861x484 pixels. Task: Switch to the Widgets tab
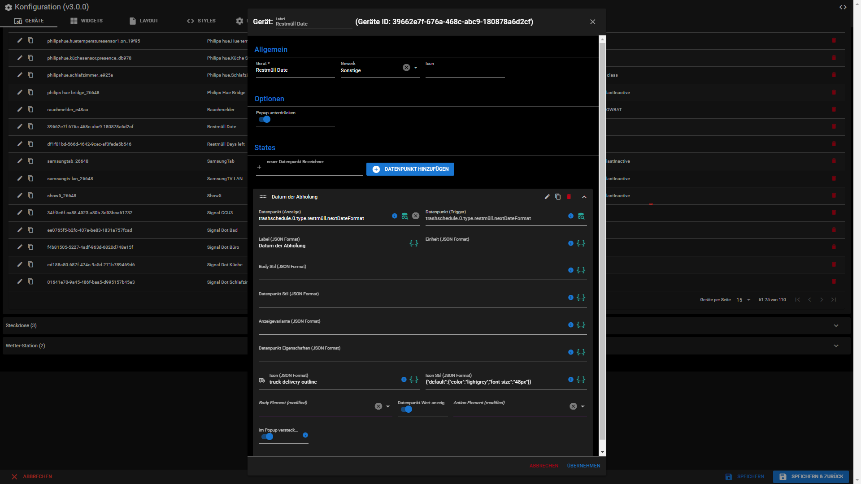[86, 21]
